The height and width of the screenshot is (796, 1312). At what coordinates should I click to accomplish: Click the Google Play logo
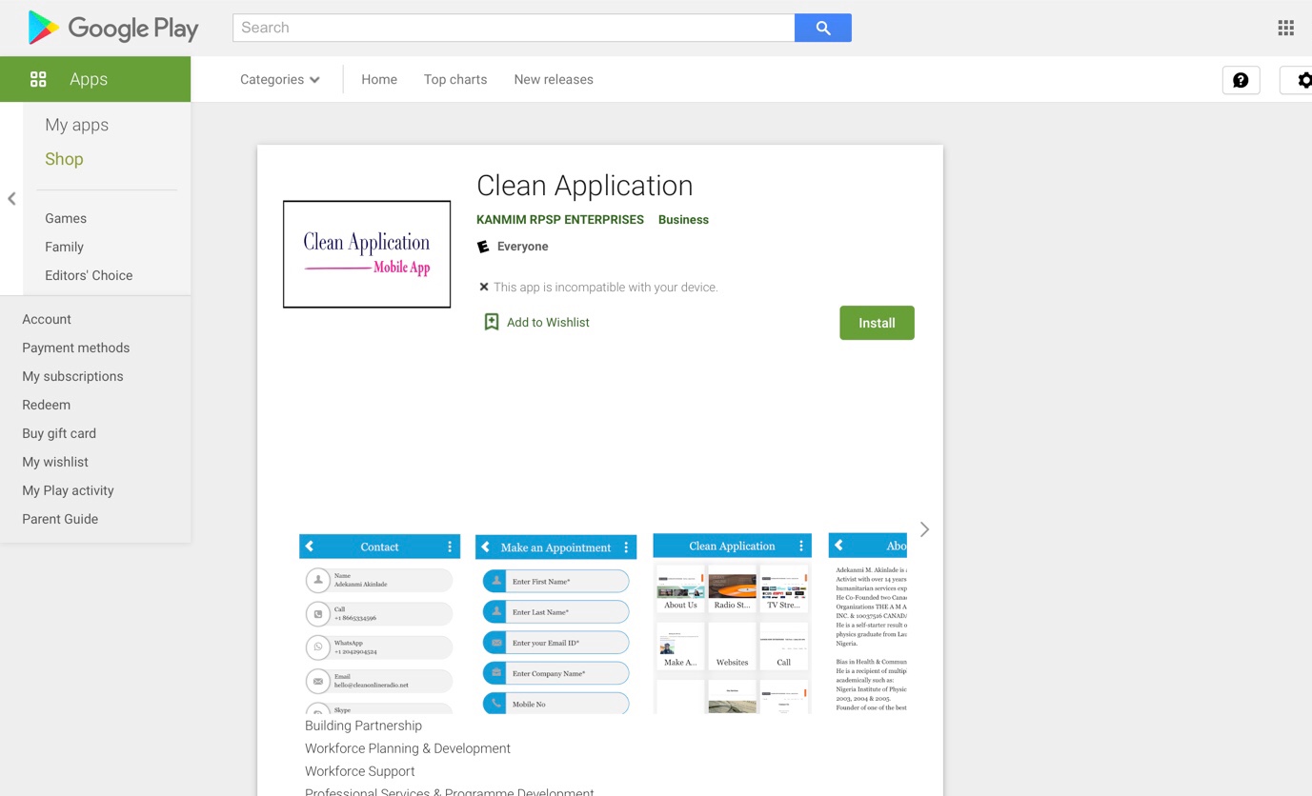click(x=113, y=28)
